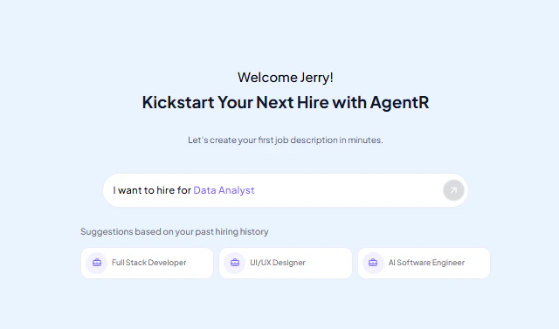Click the briefcase icon for Full Stack Developer
559x329 pixels.
(97, 263)
